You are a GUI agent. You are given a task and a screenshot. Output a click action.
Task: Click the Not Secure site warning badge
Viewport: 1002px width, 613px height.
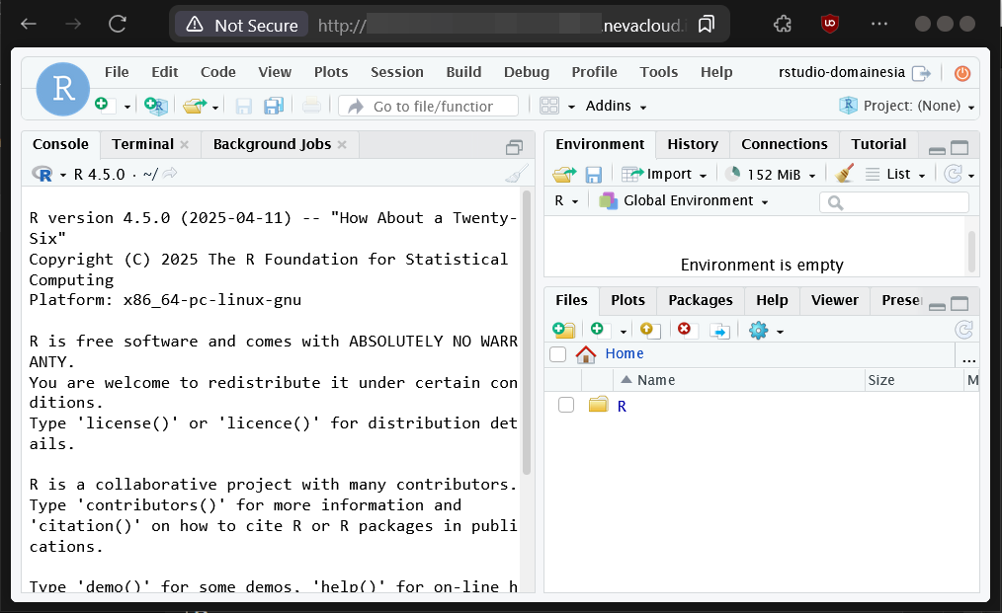[242, 25]
